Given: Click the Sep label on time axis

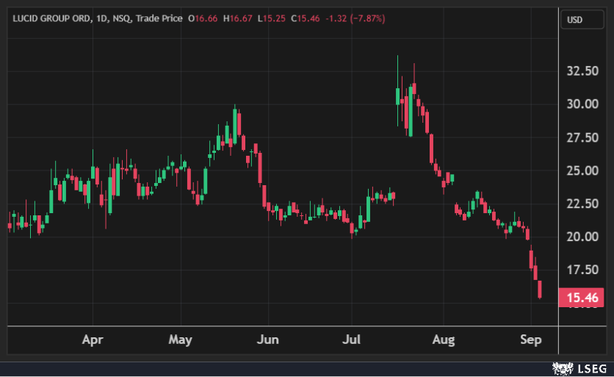Looking at the screenshot, I should tap(531, 340).
